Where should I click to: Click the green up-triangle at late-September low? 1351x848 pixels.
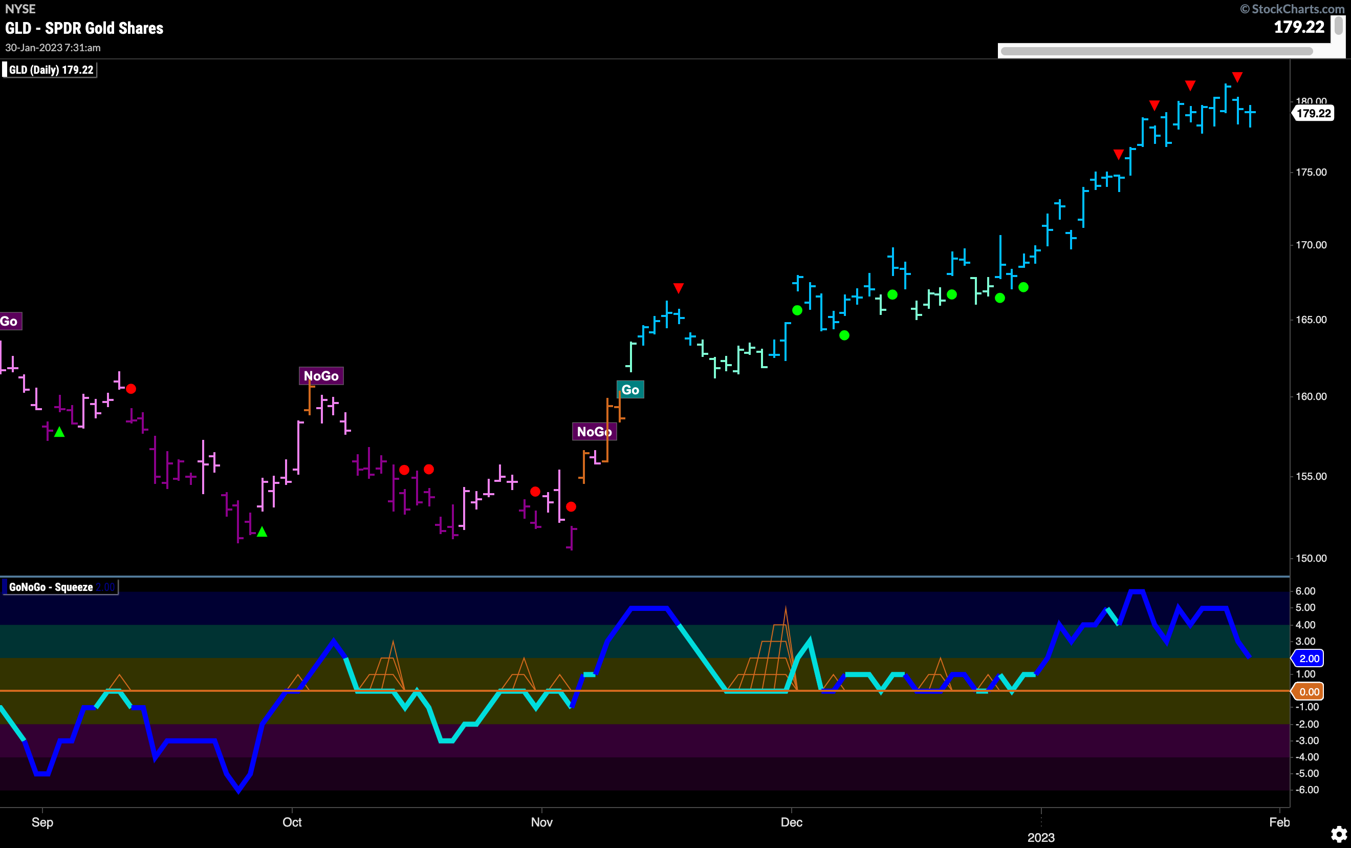(262, 532)
